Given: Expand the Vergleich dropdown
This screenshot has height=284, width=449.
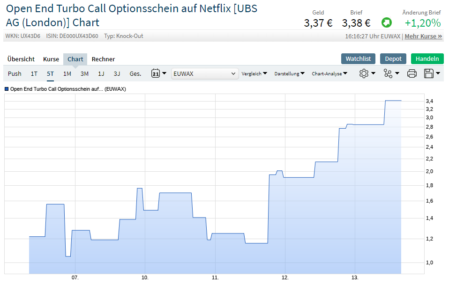Looking at the screenshot, I should [254, 73].
